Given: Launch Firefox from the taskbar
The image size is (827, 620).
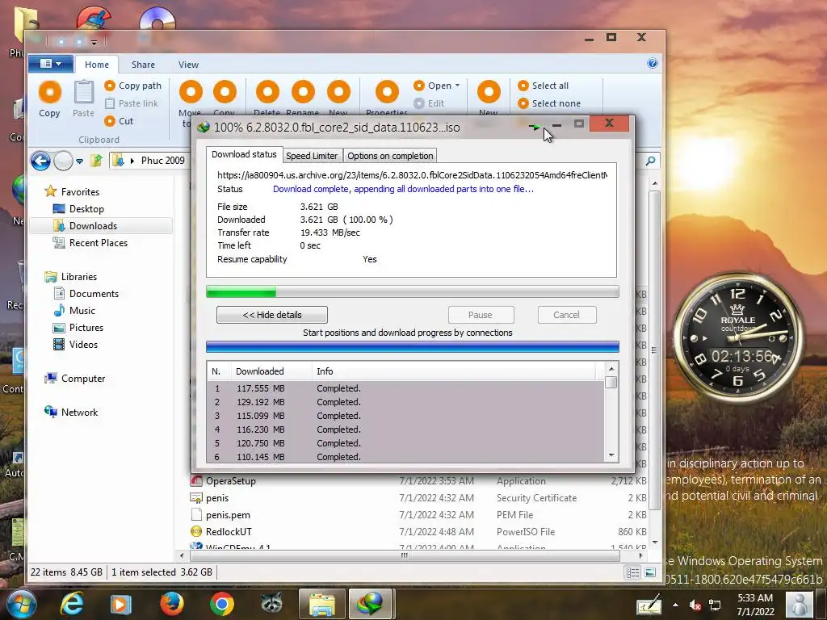Looking at the screenshot, I should [x=171, y=604].
